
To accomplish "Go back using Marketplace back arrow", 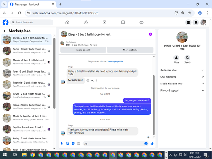I will coord(5,31).
